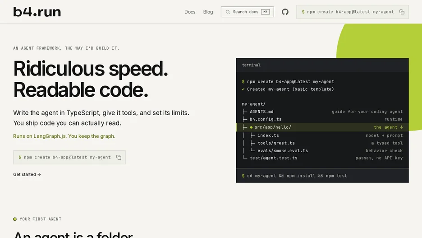Screen dimensions: 422x238
Task: Open the Blog page
Action: click(208, 12)
